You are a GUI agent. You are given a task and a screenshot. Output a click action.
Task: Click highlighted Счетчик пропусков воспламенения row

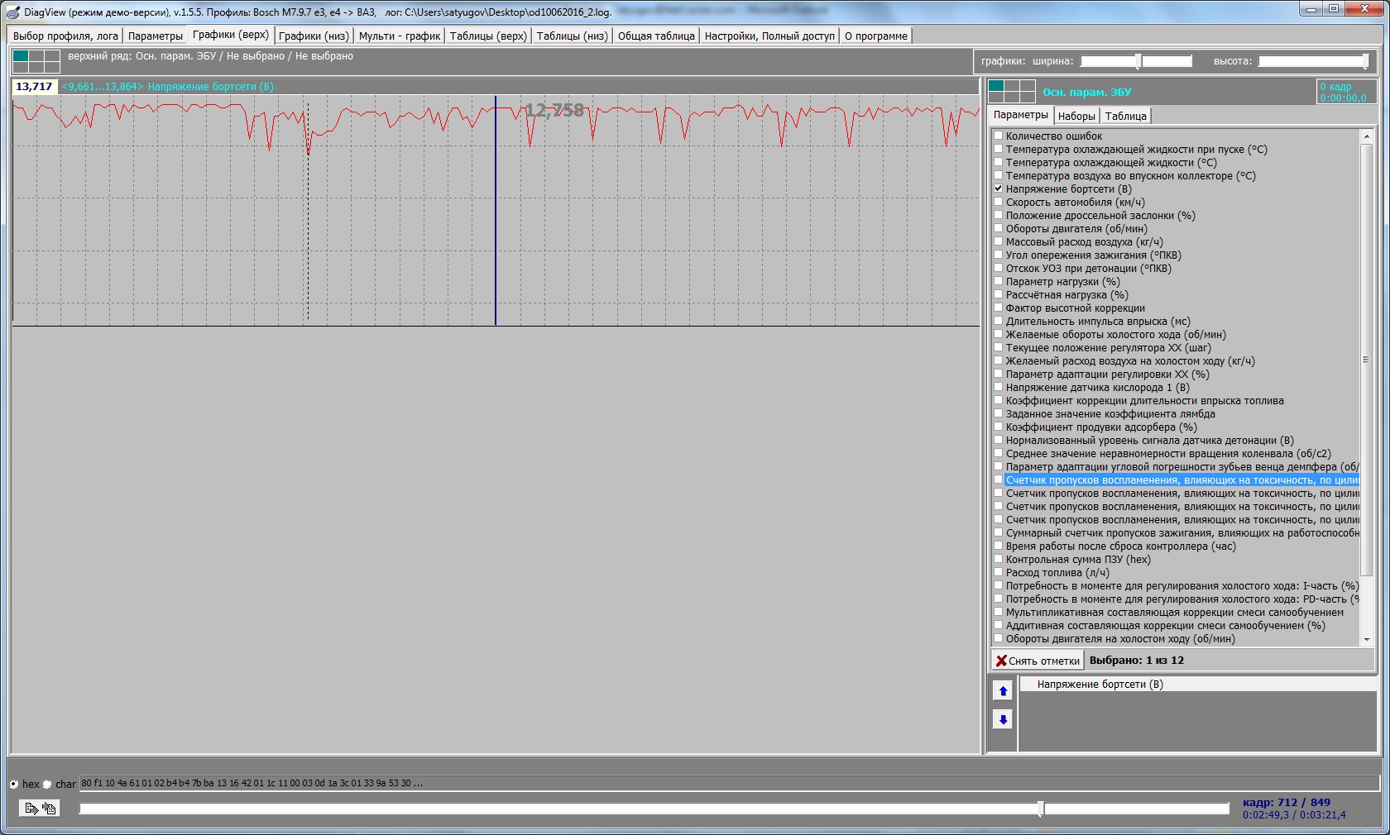(x=1181, y=480)
